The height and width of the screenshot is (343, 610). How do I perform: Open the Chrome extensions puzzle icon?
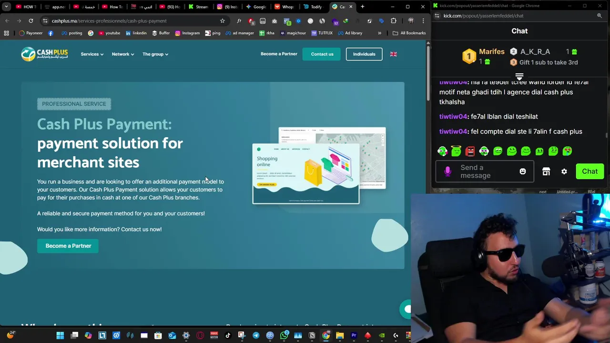pos(394,21)
